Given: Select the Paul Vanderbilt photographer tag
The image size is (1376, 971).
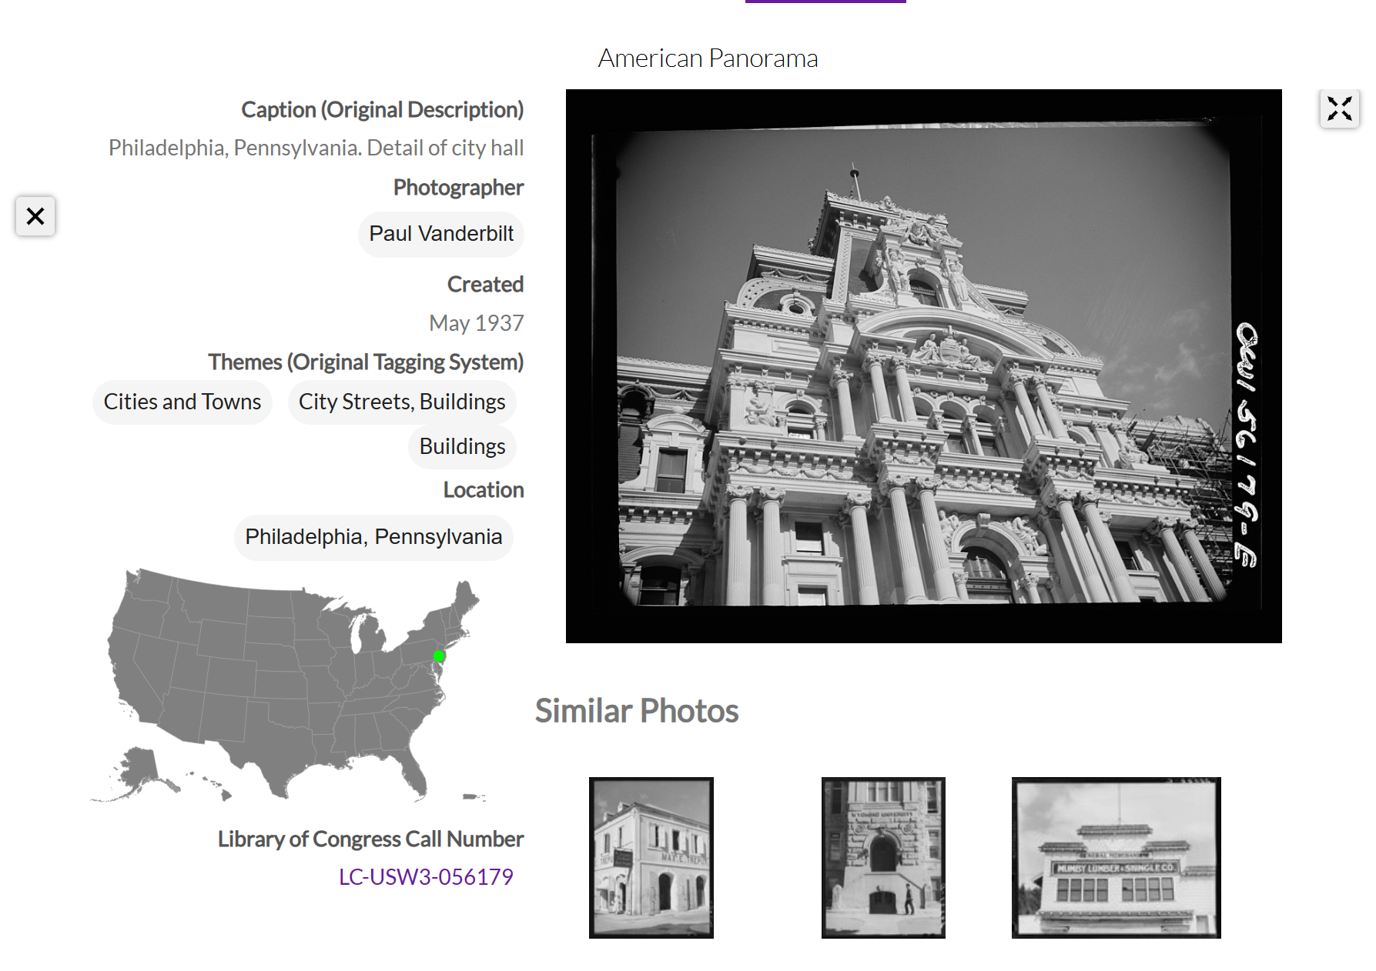Looking at the screenshot, I should 441,234.
